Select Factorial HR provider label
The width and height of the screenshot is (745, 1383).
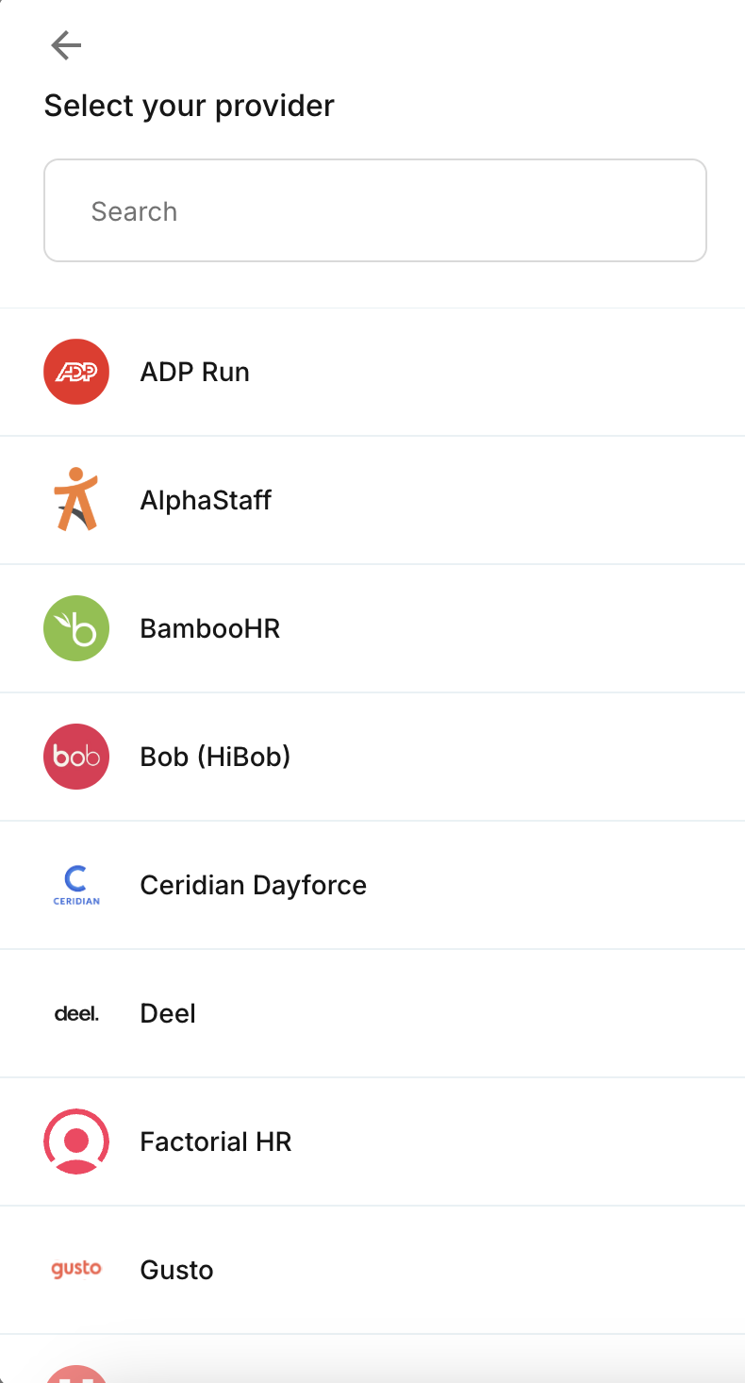click(216, 1141)
